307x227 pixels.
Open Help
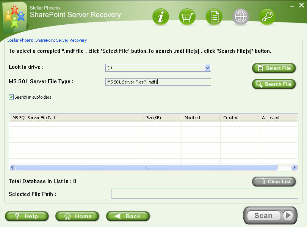27,216
